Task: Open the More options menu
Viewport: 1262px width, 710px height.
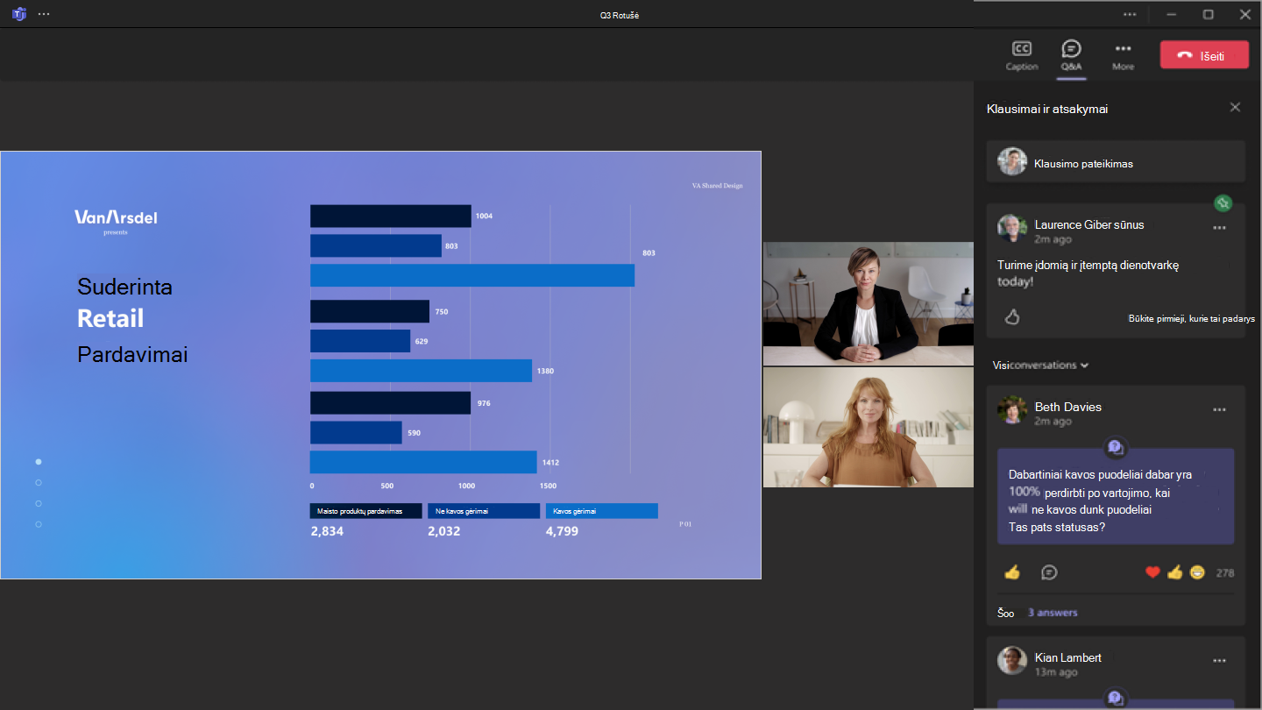Action: click(1123, 55)
